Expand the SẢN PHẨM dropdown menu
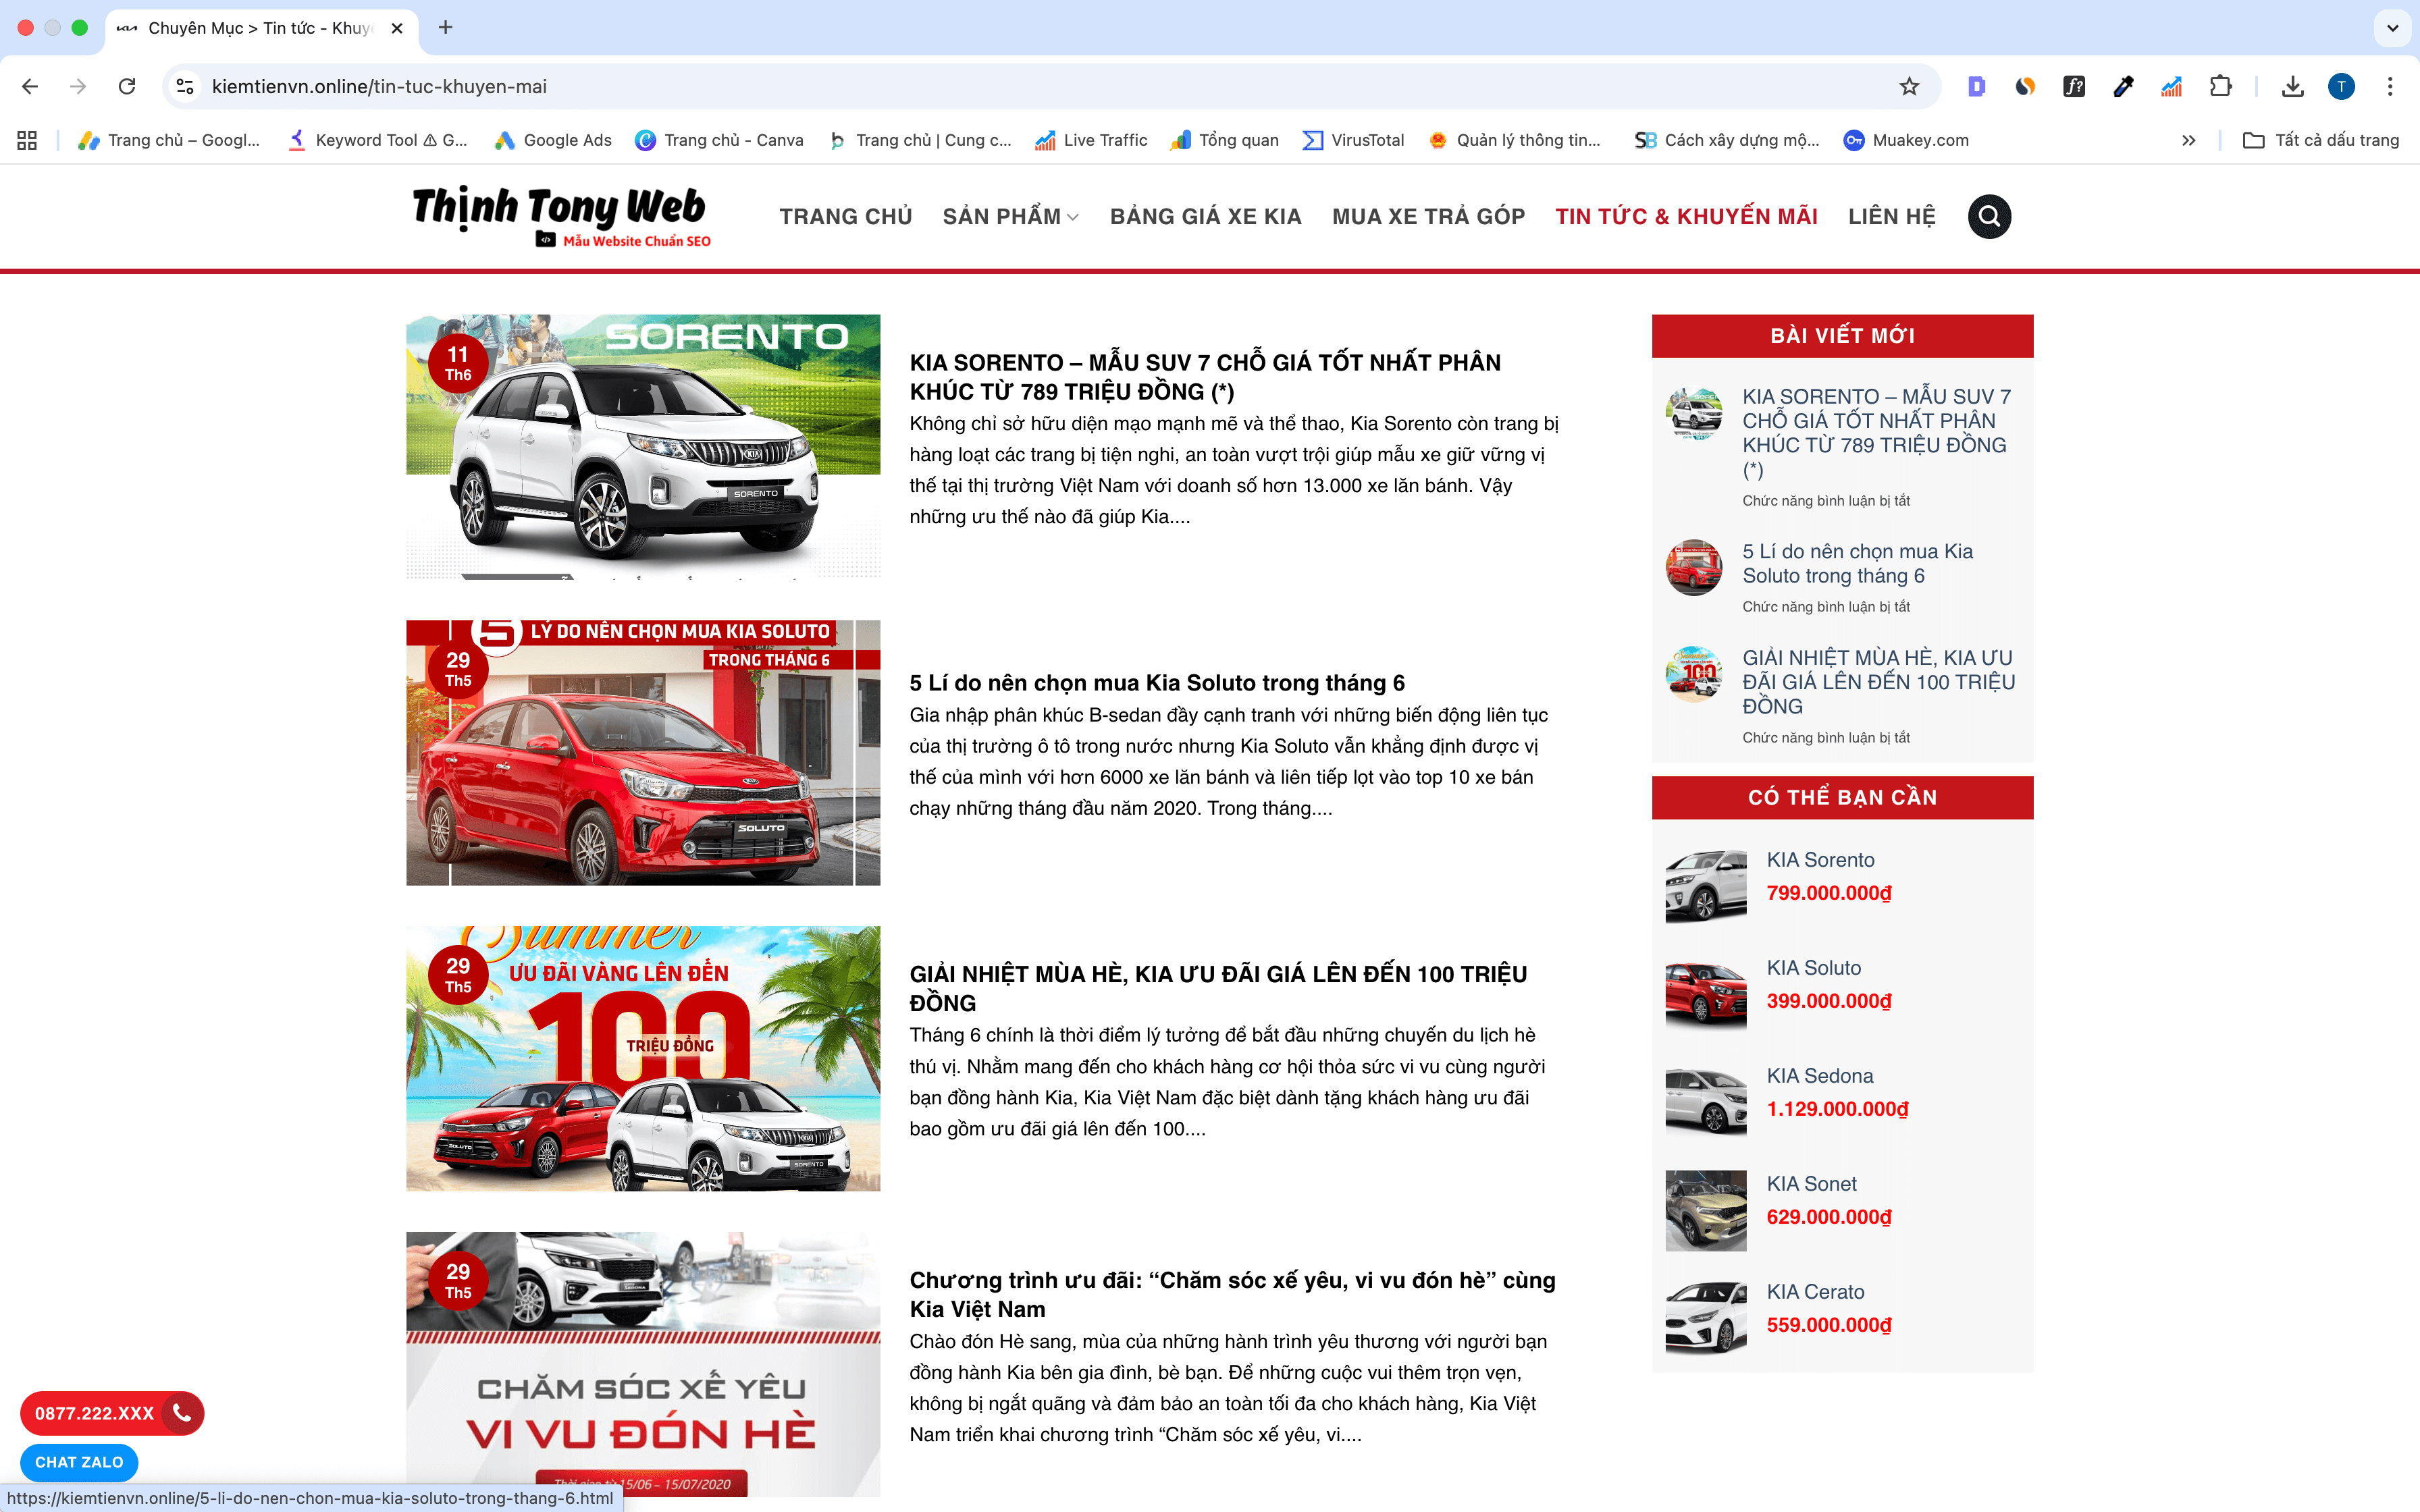2420x1512 pixels. (1010, 216)
